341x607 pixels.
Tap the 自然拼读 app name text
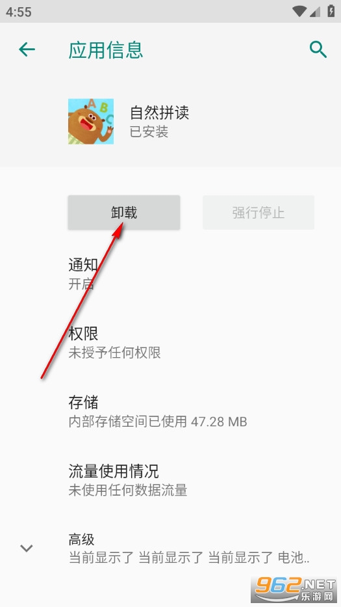click(159, 113)
